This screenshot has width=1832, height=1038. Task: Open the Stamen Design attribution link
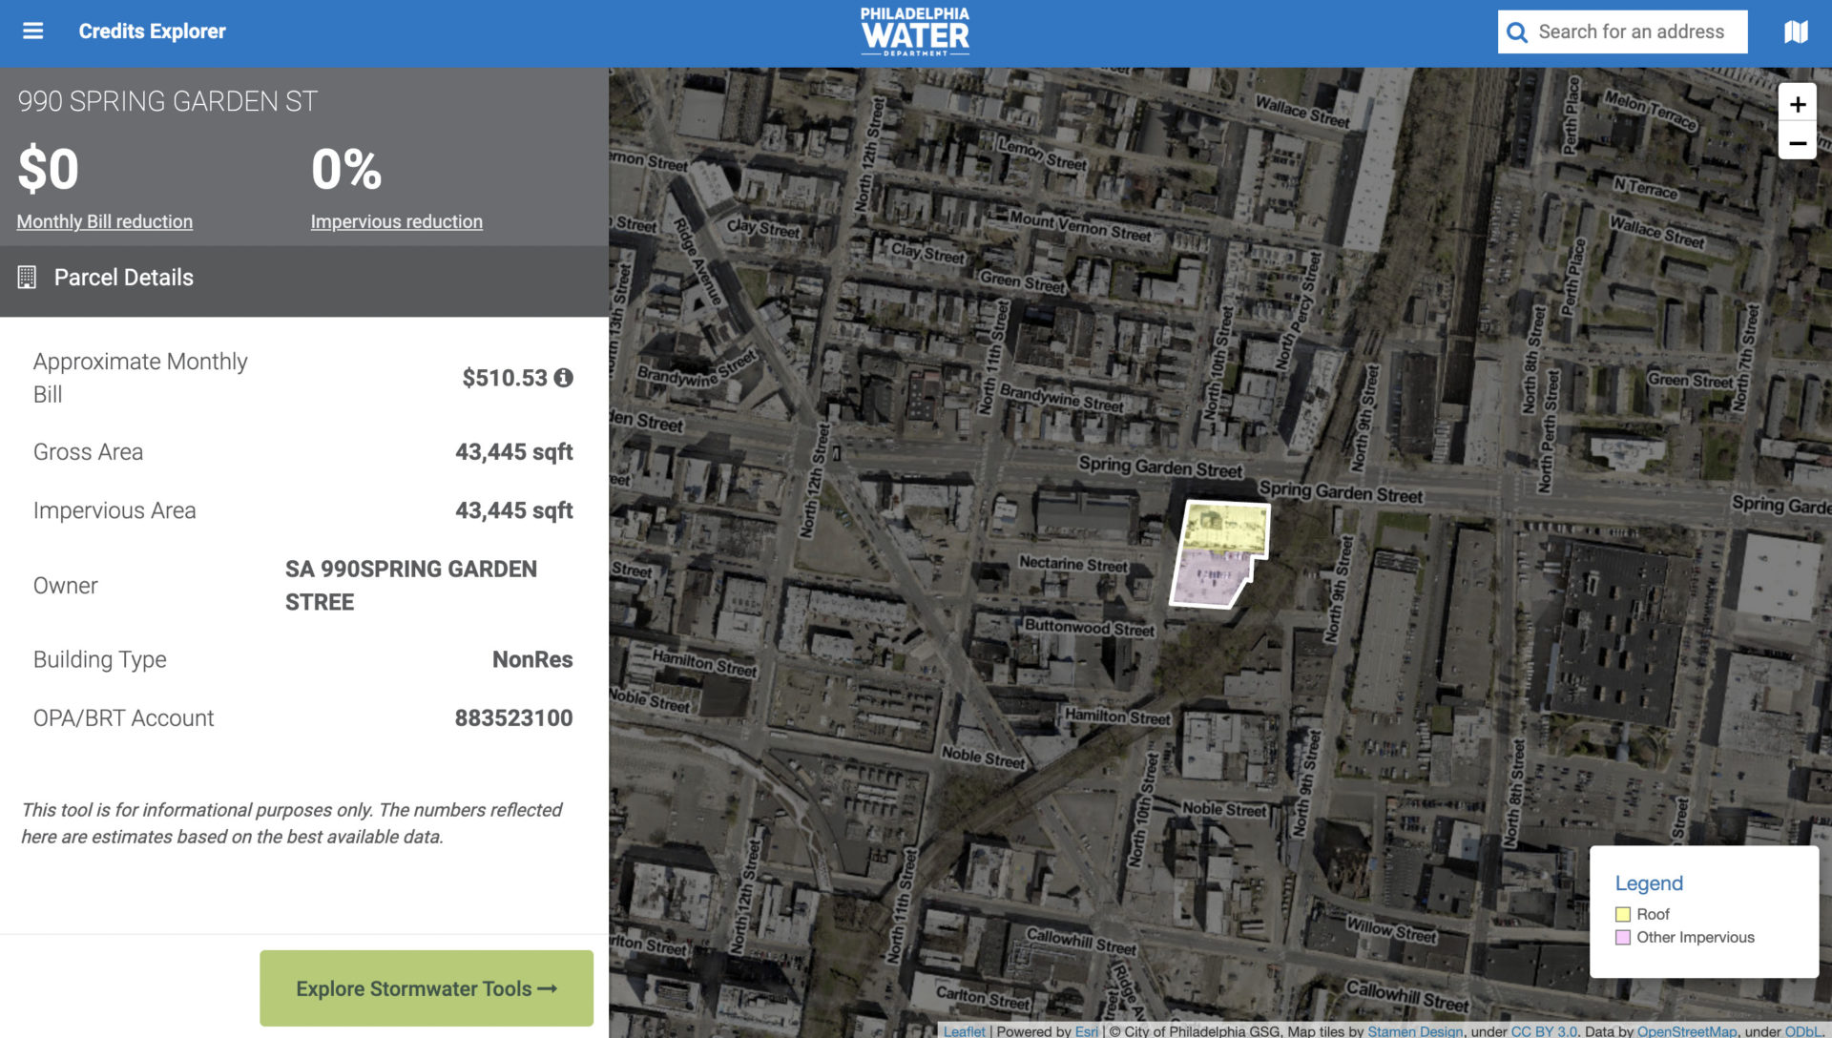[1414, 1030]
